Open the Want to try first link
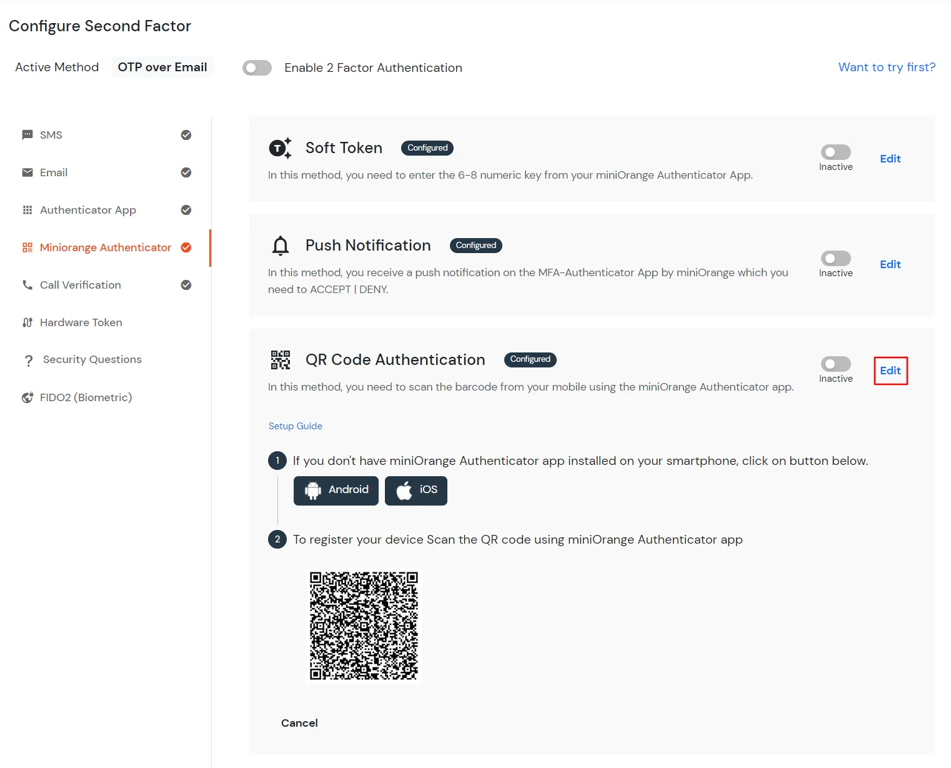Image resolution: width=951 pixels, height=768 pixels. pos(886,67)
